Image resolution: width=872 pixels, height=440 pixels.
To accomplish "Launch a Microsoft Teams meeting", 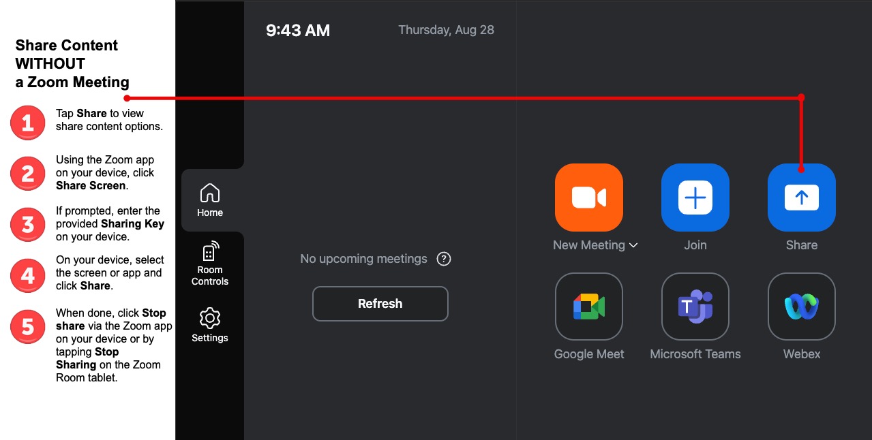I will click(695, 307).
